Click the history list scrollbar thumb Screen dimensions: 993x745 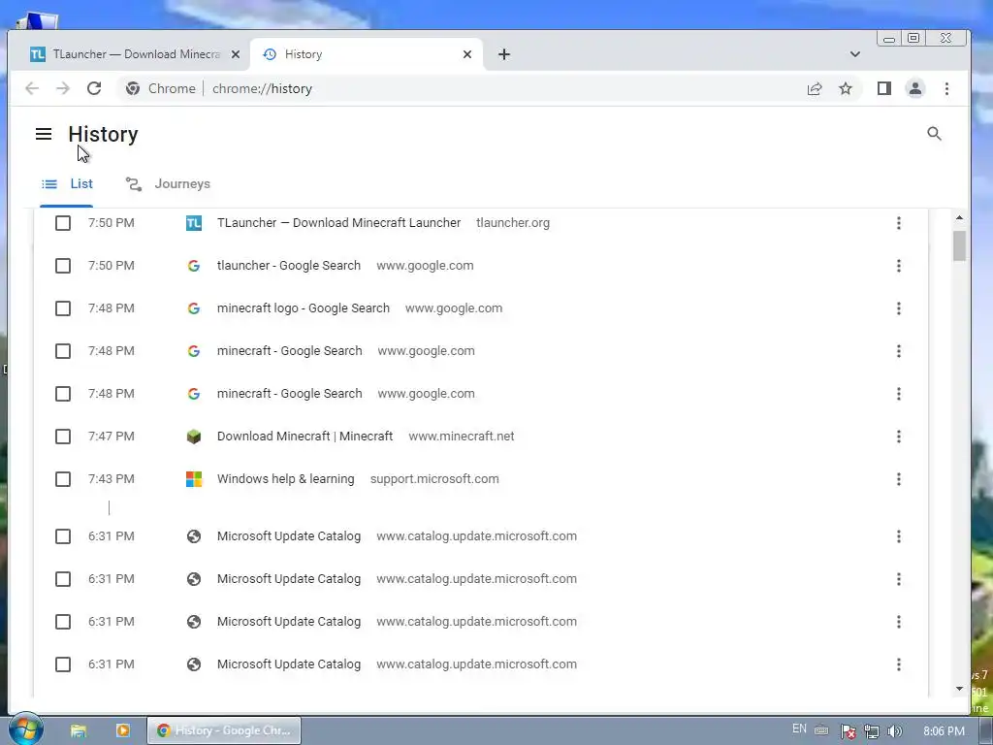pos(959,245)
